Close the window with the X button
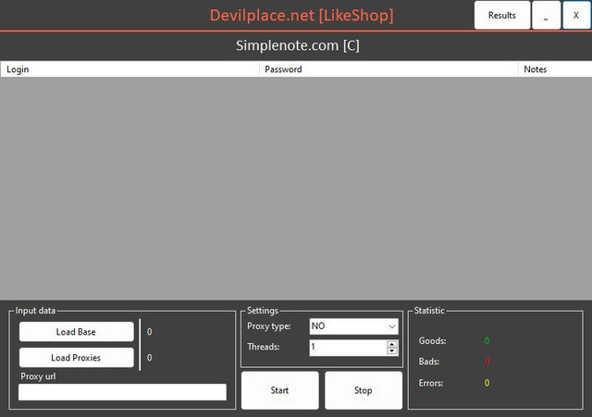Screen dimensions: 592x417 [x=576, y=15]
